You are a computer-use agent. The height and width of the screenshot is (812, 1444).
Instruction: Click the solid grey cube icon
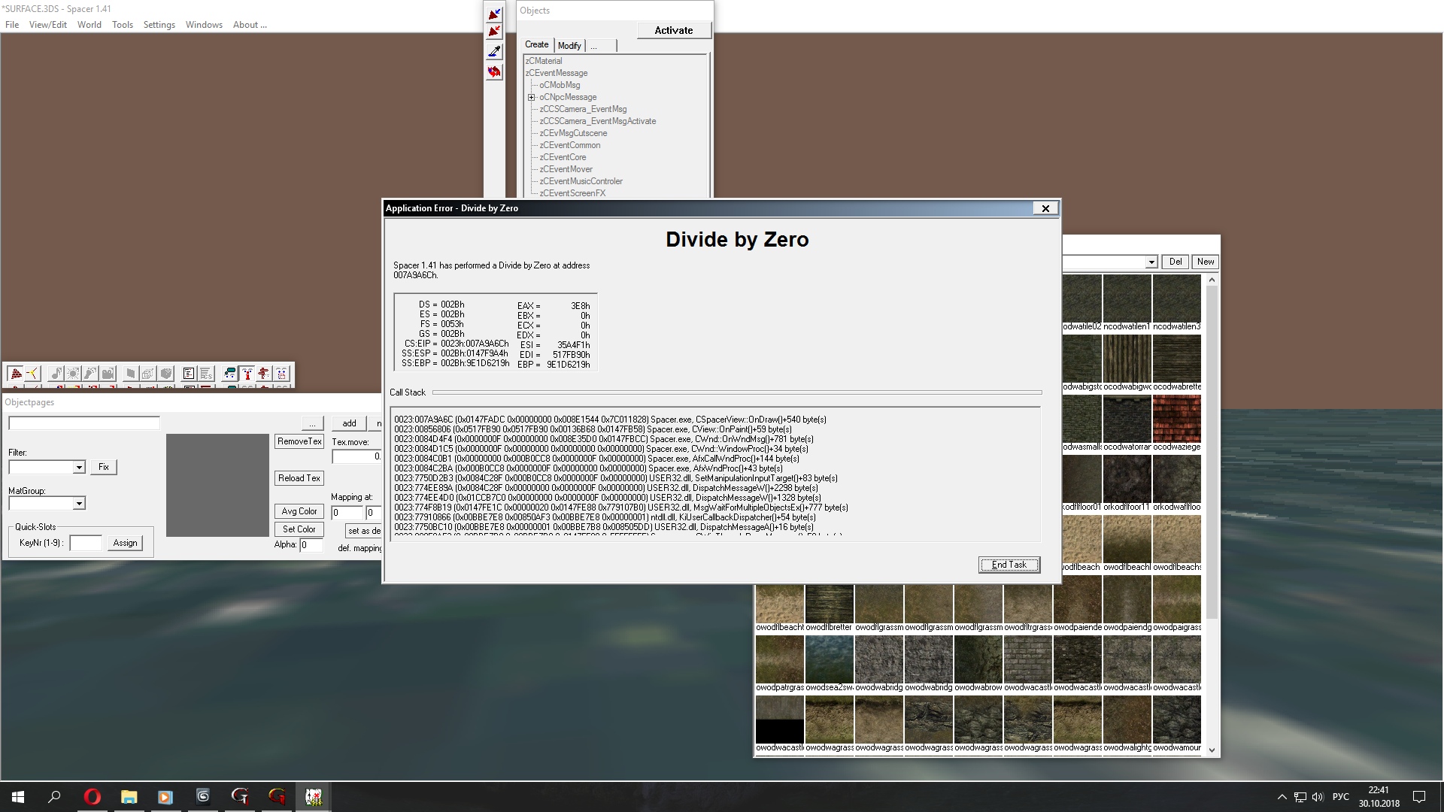pyautogui.click(x=166, y=373)
